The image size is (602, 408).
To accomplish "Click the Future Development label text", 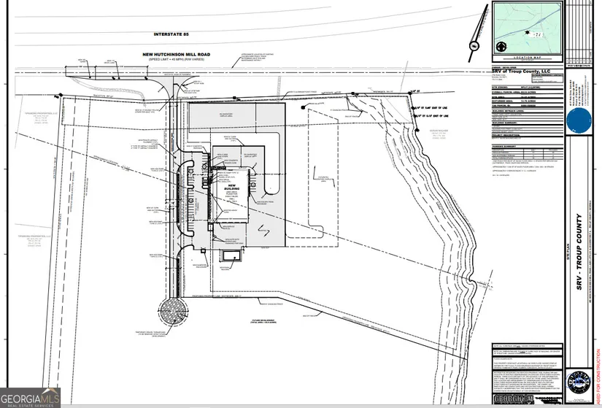I will point(265,320).
